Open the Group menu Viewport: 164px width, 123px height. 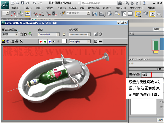click(38, 8)
